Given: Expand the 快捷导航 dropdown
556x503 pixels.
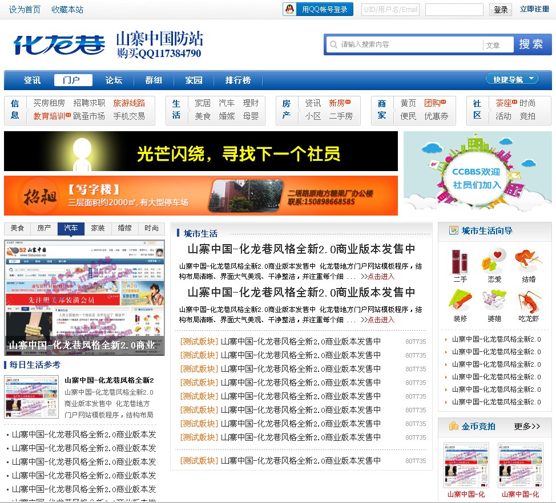Looking at the screenshot, I should pyautogui.click(x=512, y=79).
